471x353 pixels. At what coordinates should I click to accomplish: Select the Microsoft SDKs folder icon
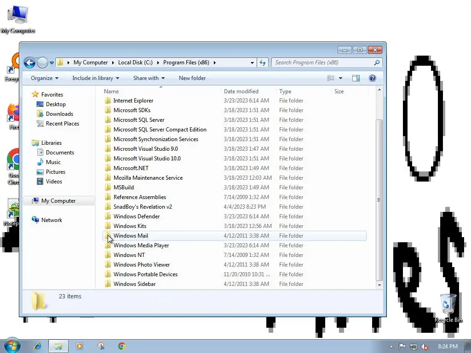coord(108,110)
